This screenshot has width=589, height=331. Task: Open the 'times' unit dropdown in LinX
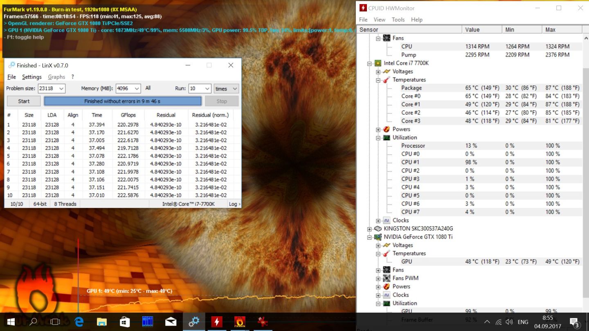[226, 89]
